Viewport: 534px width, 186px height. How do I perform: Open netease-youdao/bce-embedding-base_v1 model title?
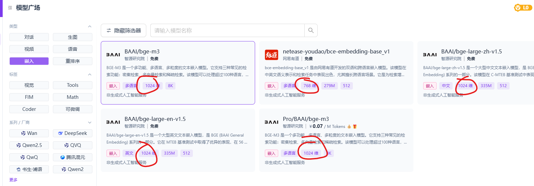[x=336, y=51]
